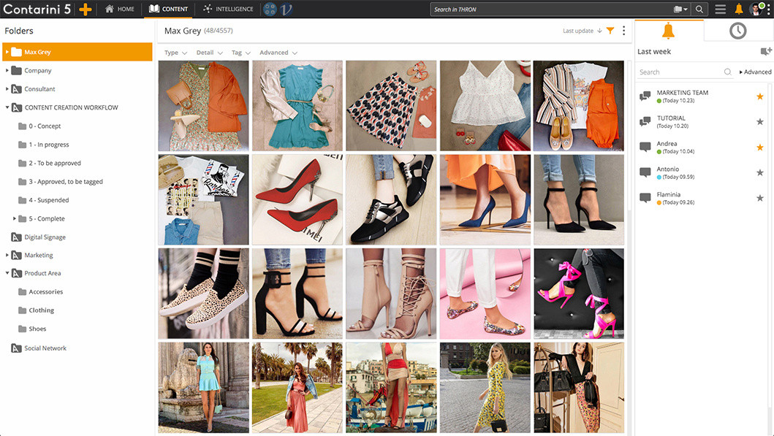Click the Flaminia chat bubble icon

645,198
